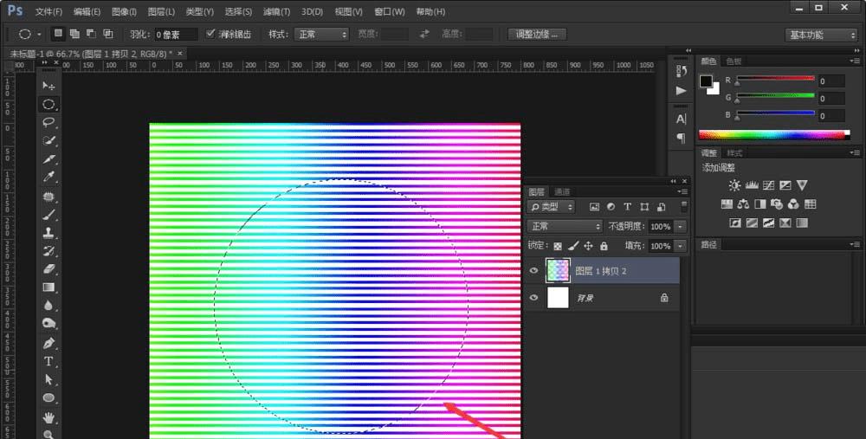This screenshot has width=866, height=439.
Task: Switch to the 色板 tab
Action: click(734, 61)
